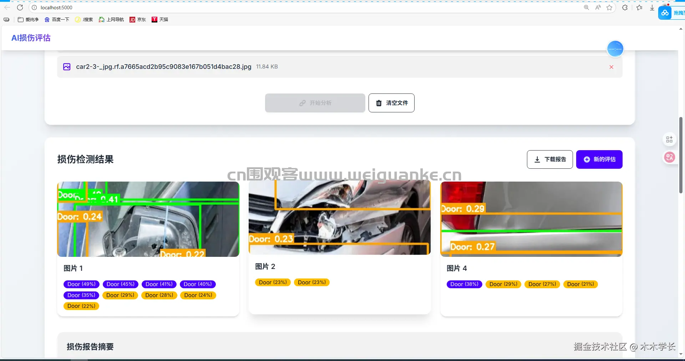Click the 11.84 KB file size text
The image size is (685, 361).
click(267, 67)
